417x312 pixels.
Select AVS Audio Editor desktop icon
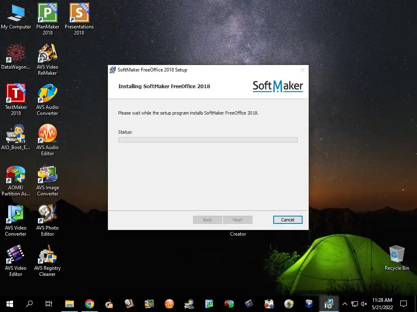pyautogui.click(x=47, y=140)
